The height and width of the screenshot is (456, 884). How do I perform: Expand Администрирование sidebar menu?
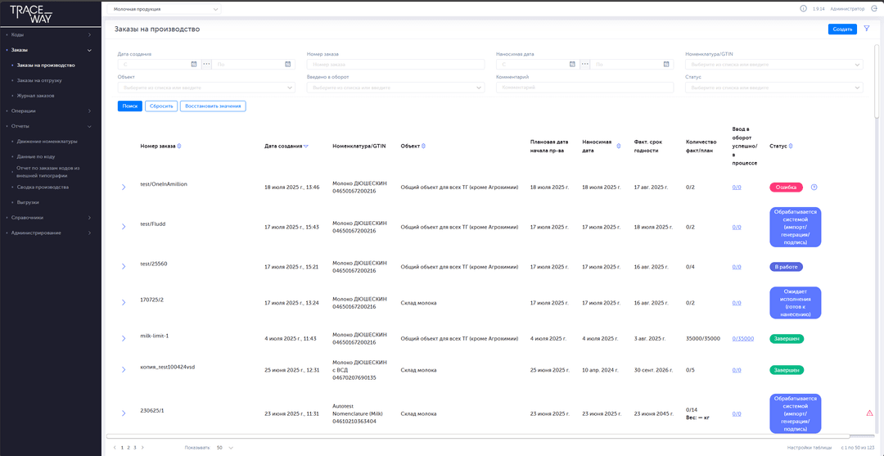click(x=51, y=233)
